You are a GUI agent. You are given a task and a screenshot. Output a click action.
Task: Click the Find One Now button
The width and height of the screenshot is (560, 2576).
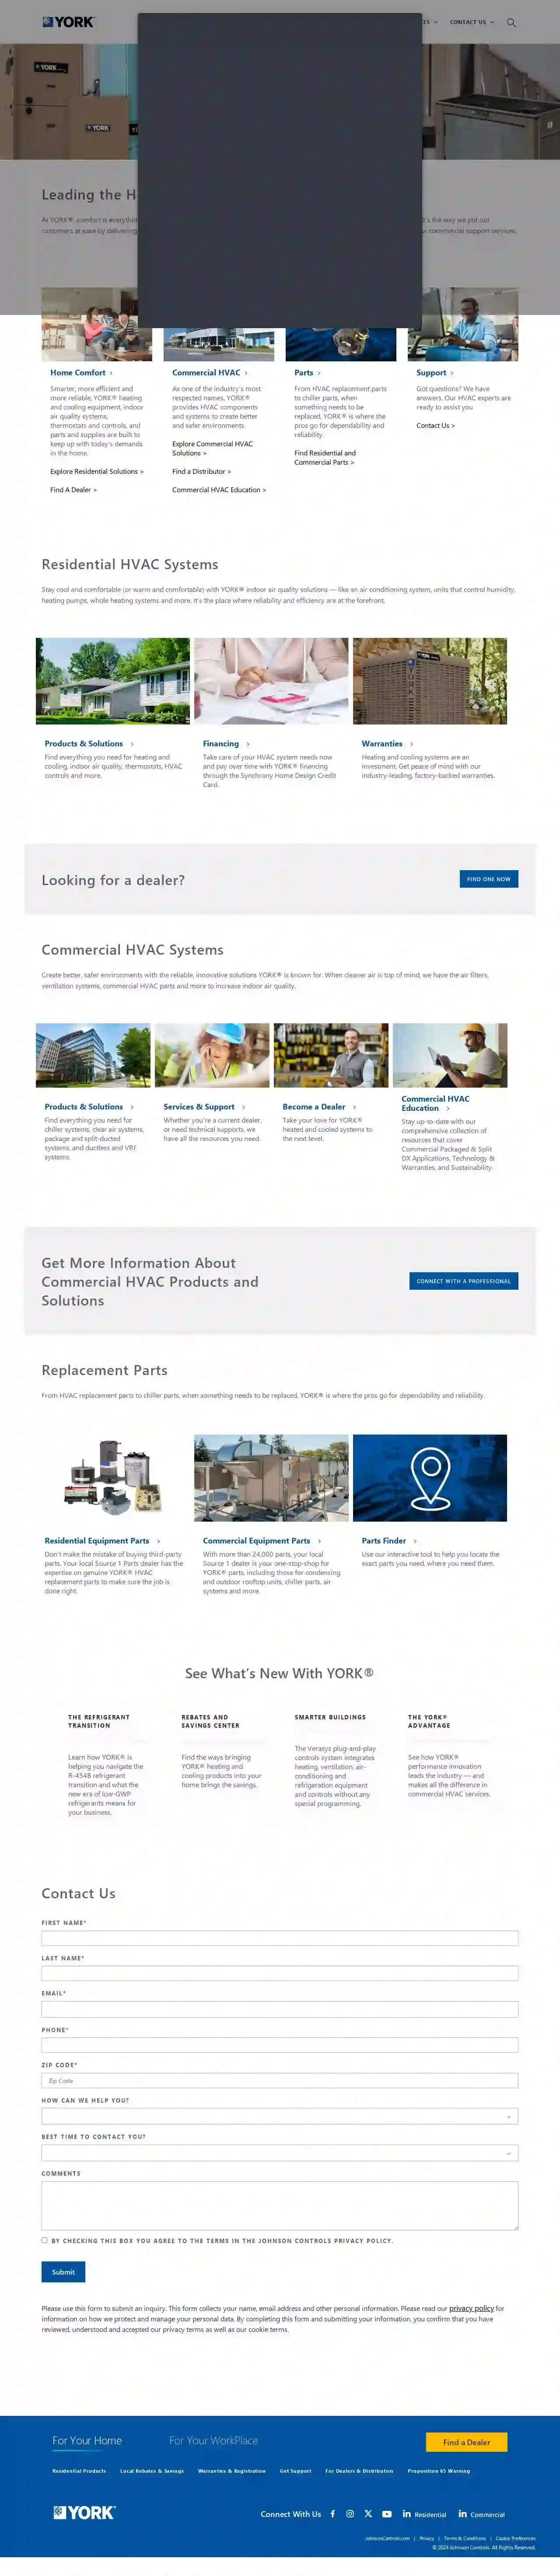(x=489, y=879)
